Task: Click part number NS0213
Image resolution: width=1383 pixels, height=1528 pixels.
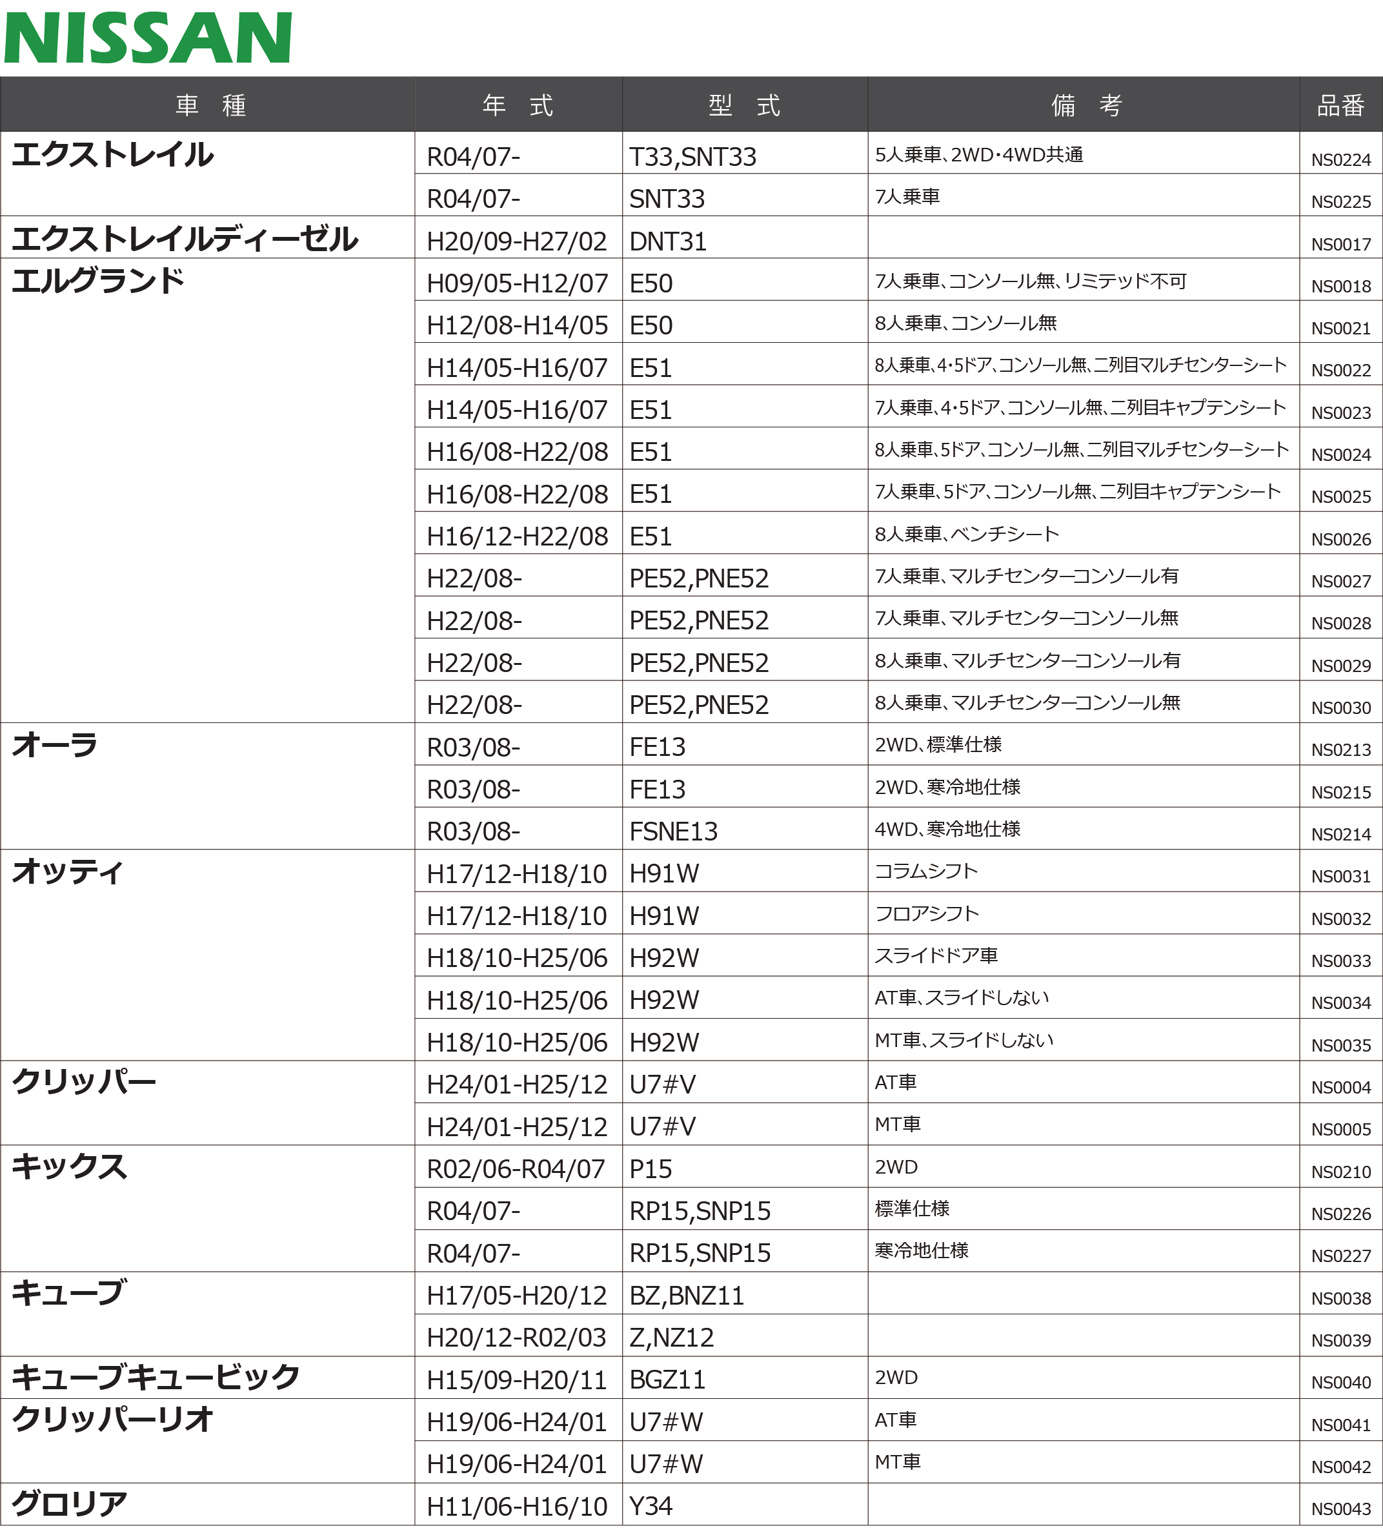Action: pos(1340,749)
